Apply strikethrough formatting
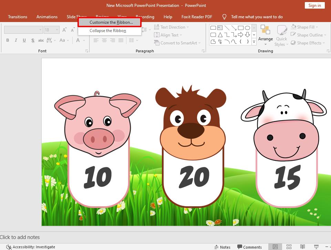Viewport: 331px width, 250px height. tap(41, 40)
